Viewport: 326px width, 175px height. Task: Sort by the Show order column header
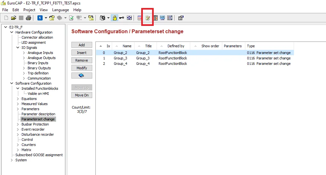(x=206, y=46)
